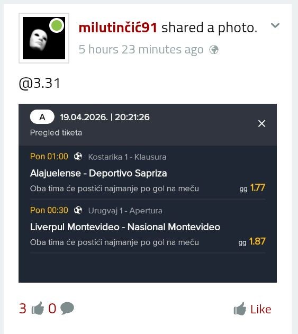
Task: Open milutinčić91 profile avatar
Action: tap(44, 38)
